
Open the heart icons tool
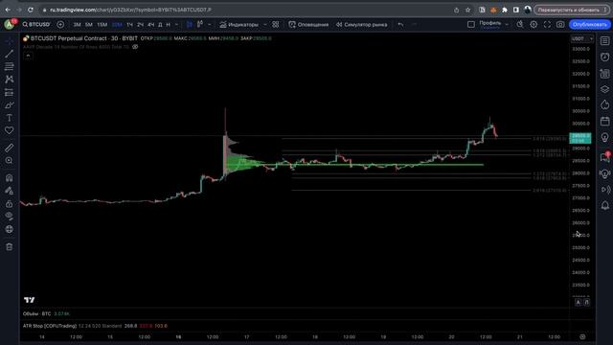pos(9,130)
